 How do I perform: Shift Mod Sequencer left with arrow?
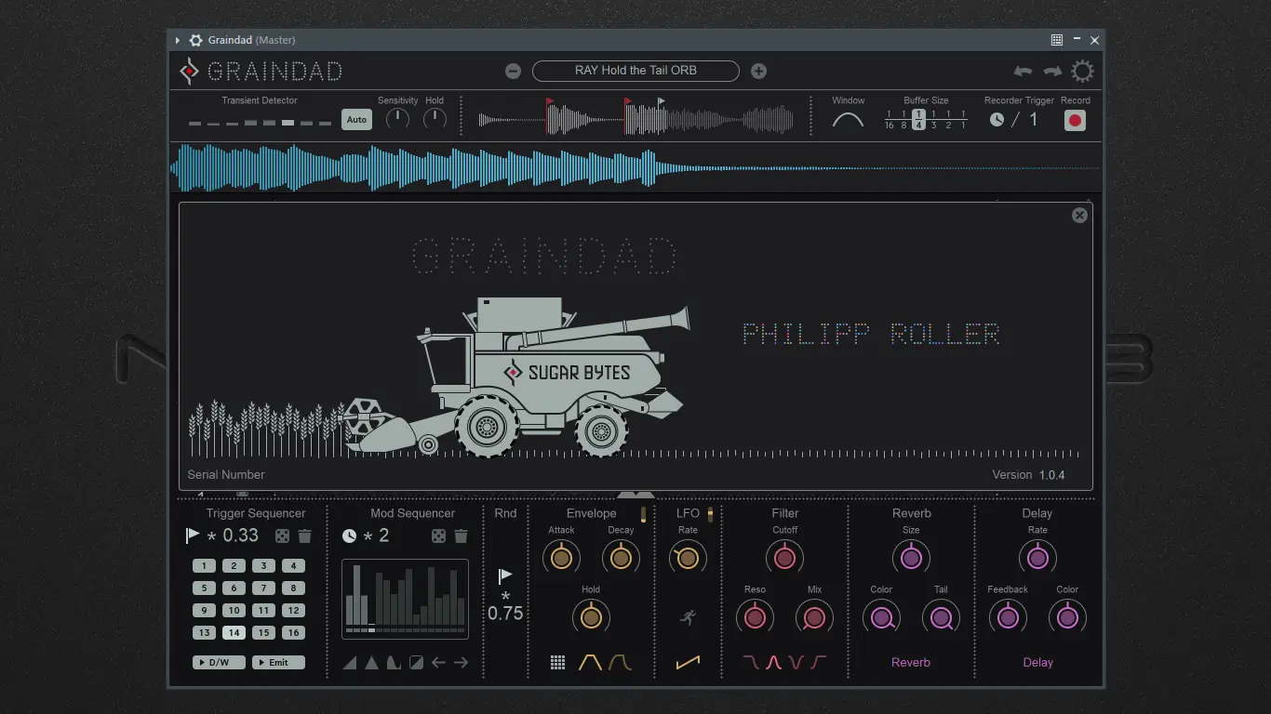[x=438, y=663]
